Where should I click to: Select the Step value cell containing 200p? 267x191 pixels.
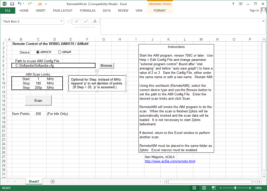click(38, 88)
